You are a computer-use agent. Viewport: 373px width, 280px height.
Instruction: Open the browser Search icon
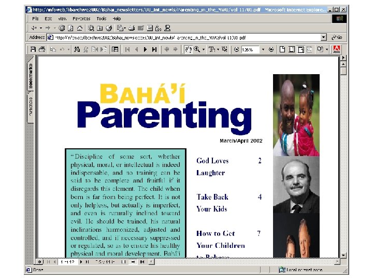click(x=91, y=28)
